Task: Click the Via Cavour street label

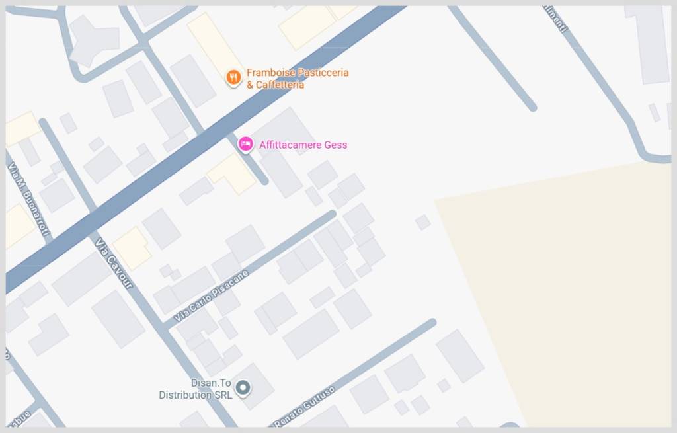Action: [114, 262]
